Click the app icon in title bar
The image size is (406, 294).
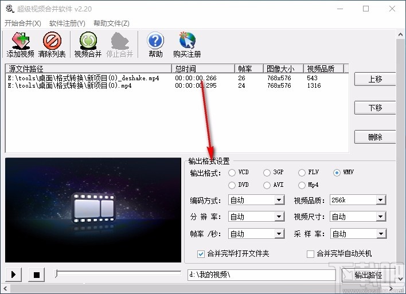[10, 9]
